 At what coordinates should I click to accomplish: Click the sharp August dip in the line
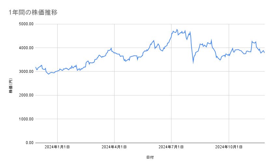click(x=193, y=63)
